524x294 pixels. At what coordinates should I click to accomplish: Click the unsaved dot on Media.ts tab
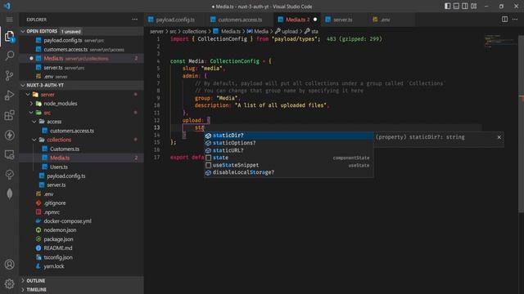click(x=315, y=20)
